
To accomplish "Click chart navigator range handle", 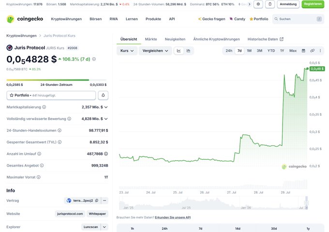I will pyautogui.click(x=306, y=203).
